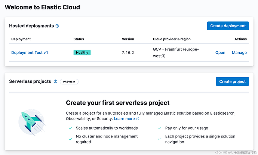Click the help icon beside Hosted deployments
This screenshot has height=155, width=258.
(57, 26)
